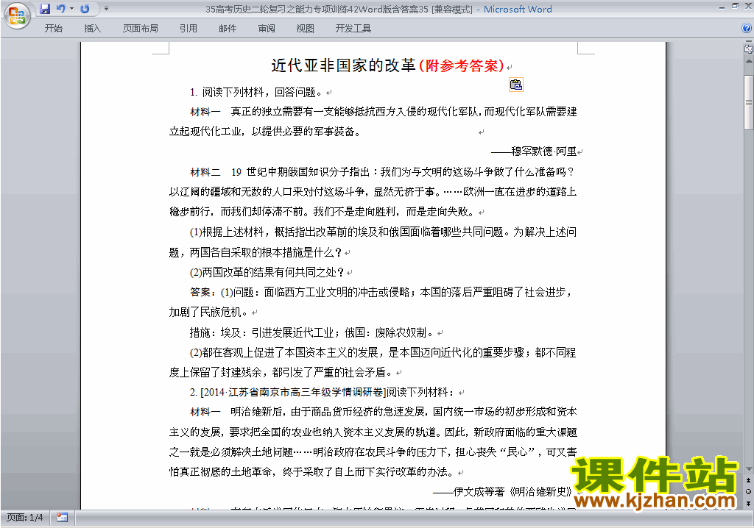The height and width of the screenshot is (528, 754).
Task: Click the scroll up arrow on vertical scrollbar
Action: [748, 61]
